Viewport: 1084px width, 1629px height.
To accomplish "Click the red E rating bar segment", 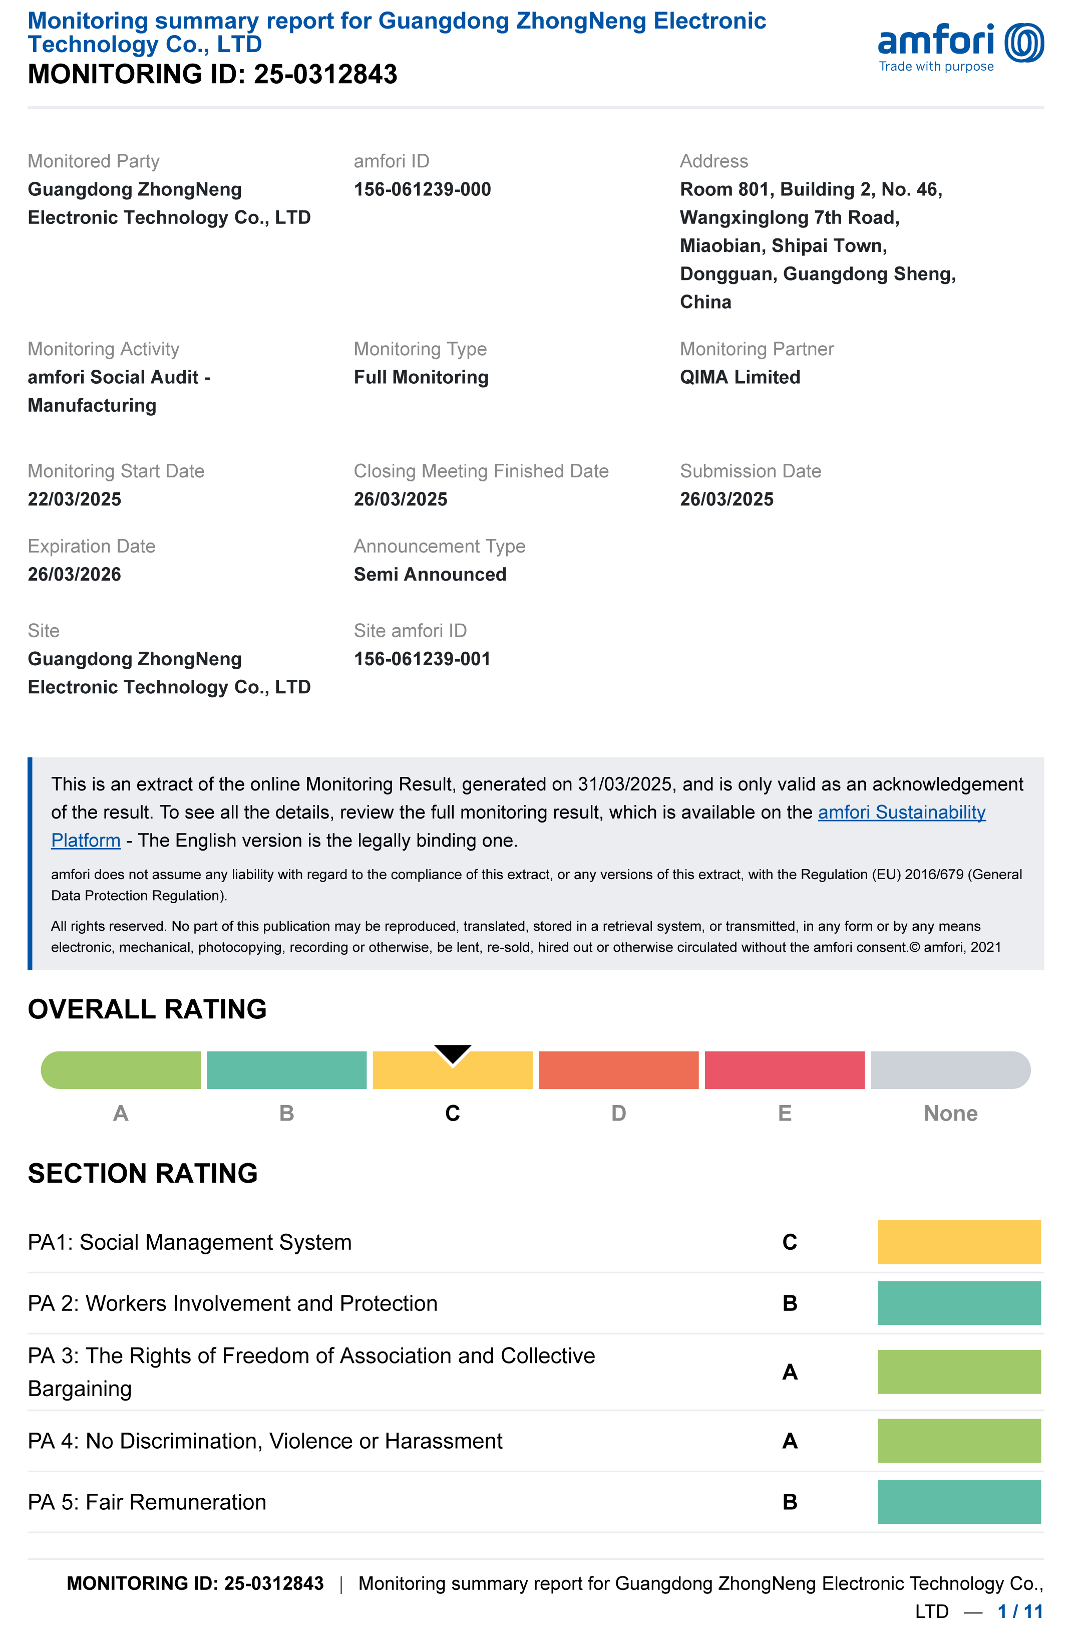I will (784, 1069).
